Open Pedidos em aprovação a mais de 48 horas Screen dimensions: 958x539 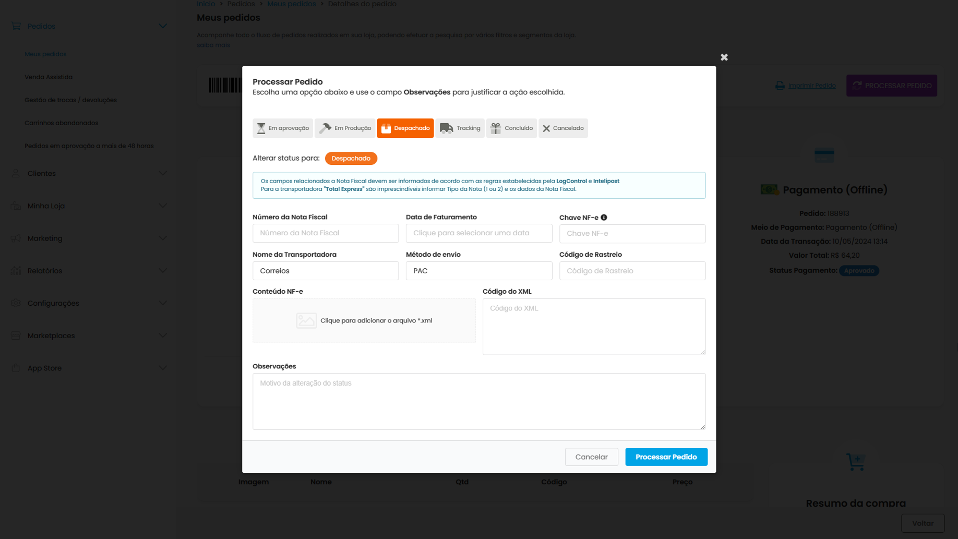point(89,146)
